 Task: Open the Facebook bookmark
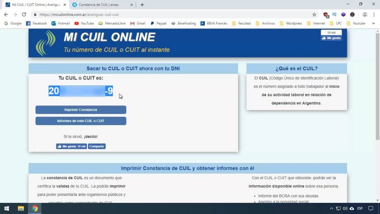pyautogui.click(x=36, y=23)
